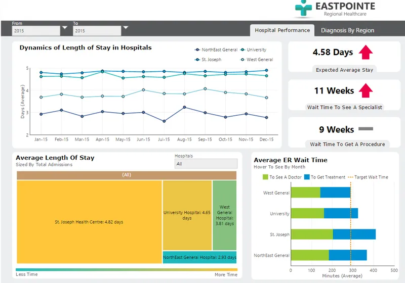Click NorthEast General Aug-15 data point
Viewport: 405px width, 283px height.
(184, 107)
